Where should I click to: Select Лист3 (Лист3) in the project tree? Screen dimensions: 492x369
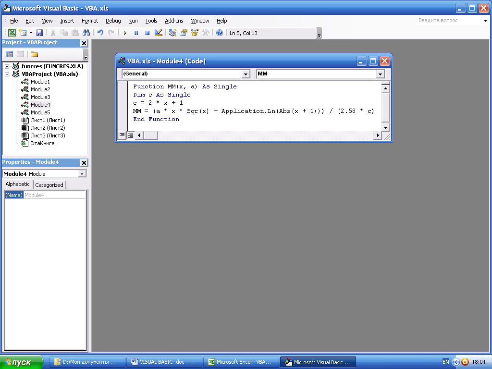coord(48,135)
